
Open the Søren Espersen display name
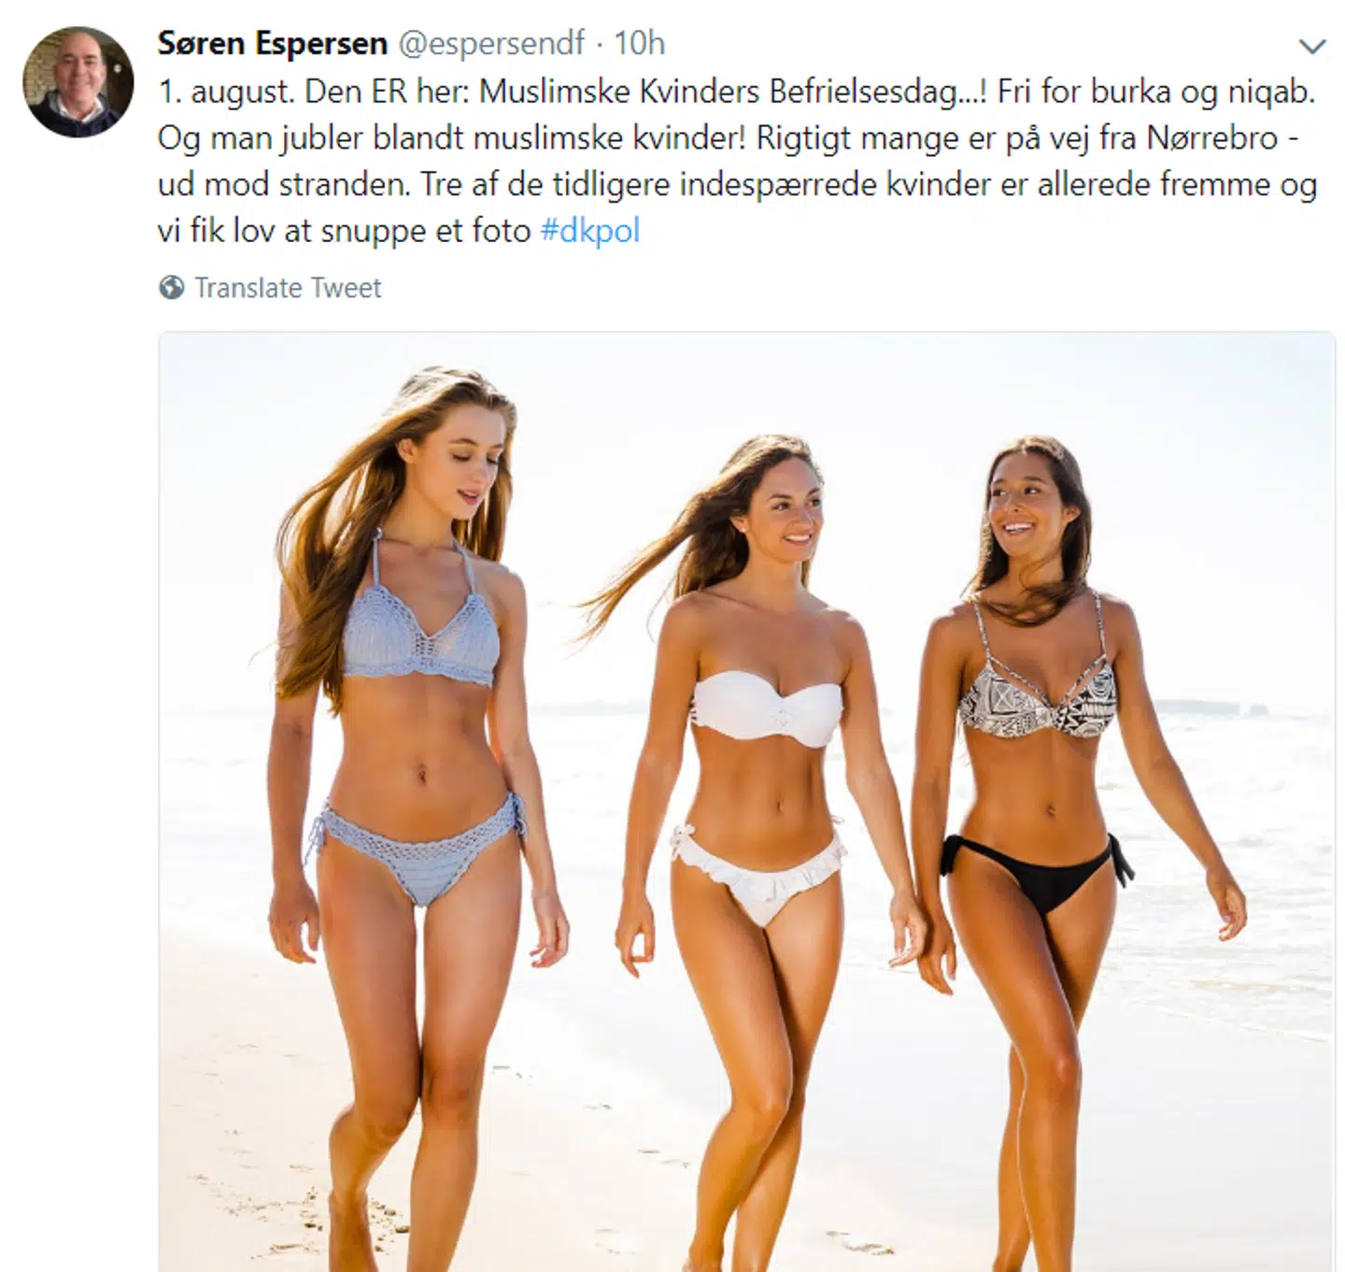coord(272,43)
